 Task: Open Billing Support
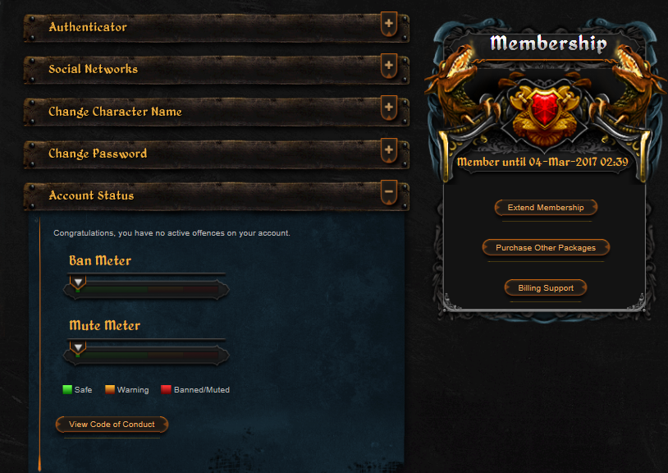click(546, 288)
